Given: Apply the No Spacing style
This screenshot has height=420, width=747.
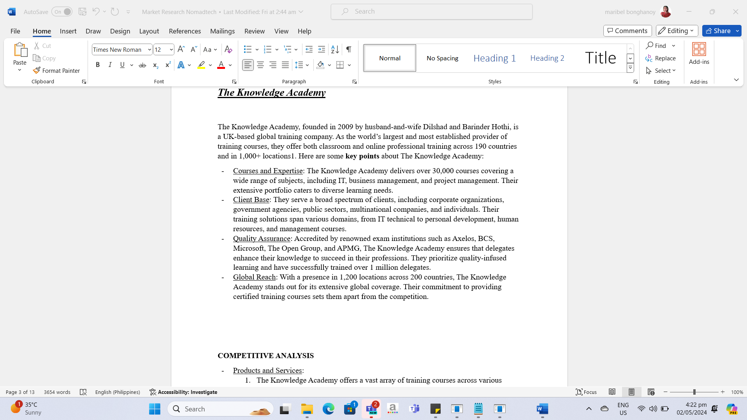Looking at the screenshot, I should pyautogui.click(x=442, y=58).
